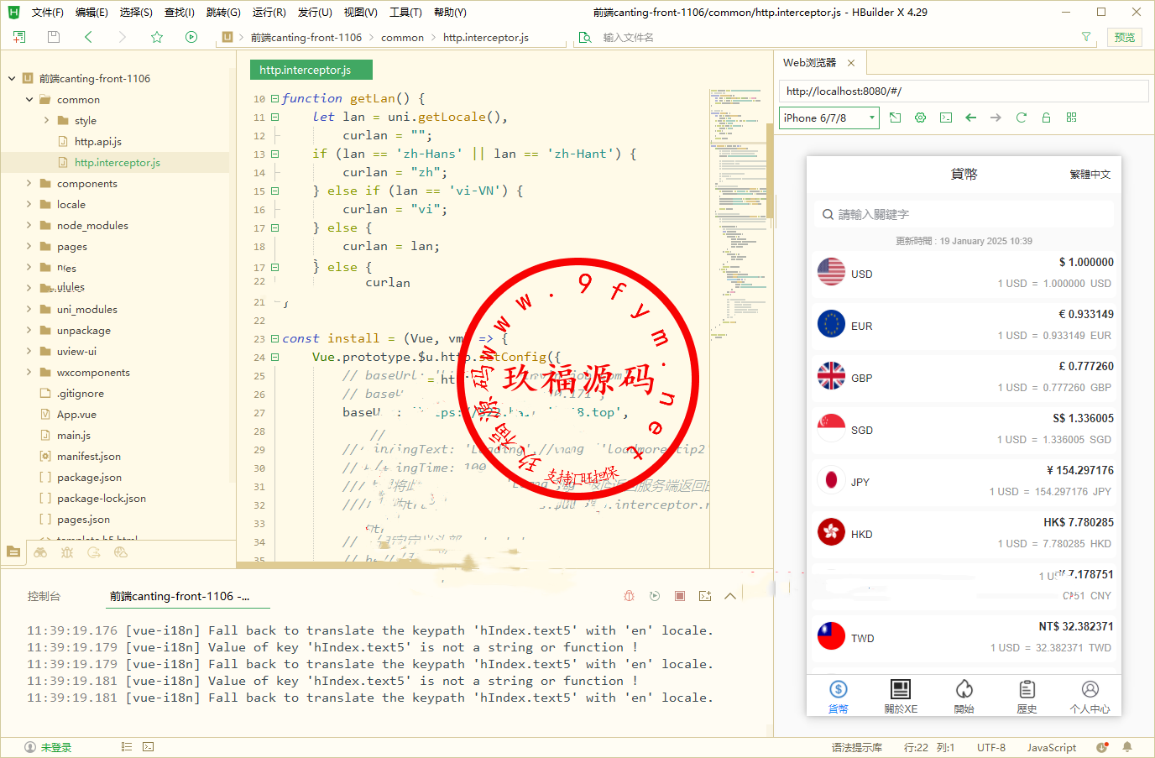Stop the running process in console
Screen dimensions: 1155x758
click(x=680, y=596)
